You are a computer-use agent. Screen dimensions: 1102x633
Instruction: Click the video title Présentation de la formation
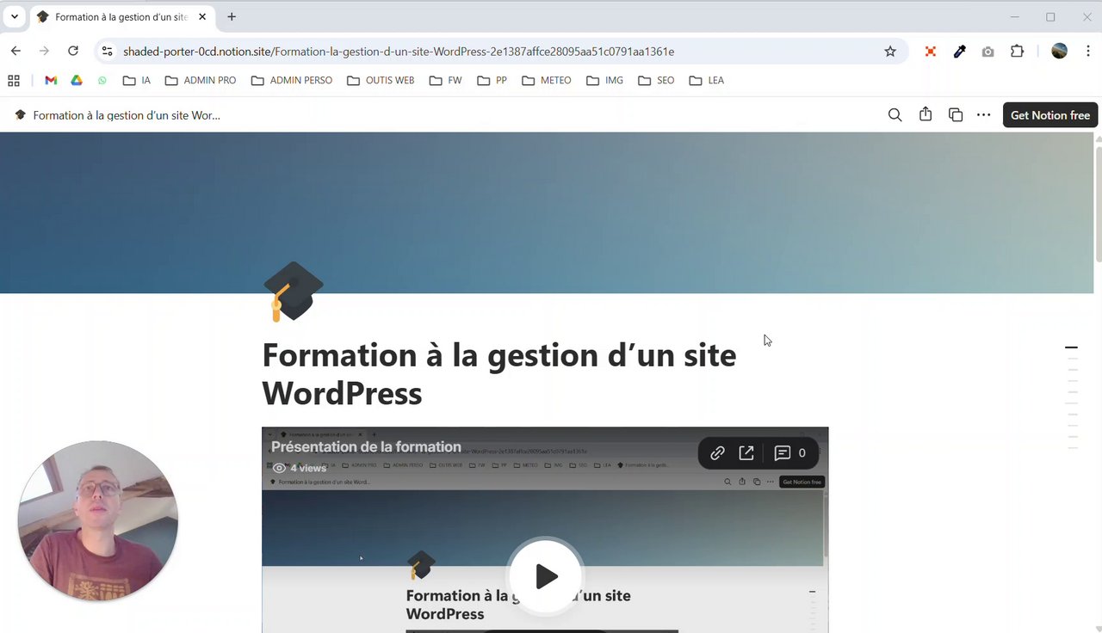point(366,446)
